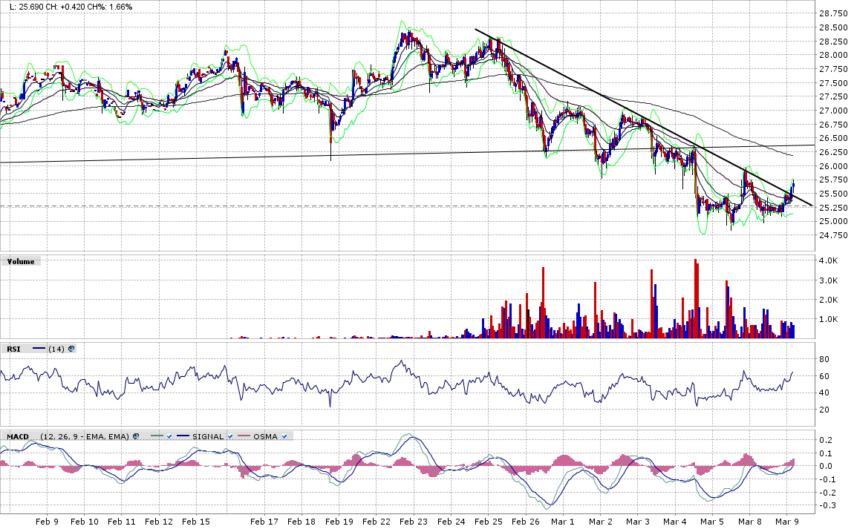This screenshot has height=532, width=854.
Task: Click the 4.0K volume axis label
Action: pyautogui.click(x=829, y=260)
